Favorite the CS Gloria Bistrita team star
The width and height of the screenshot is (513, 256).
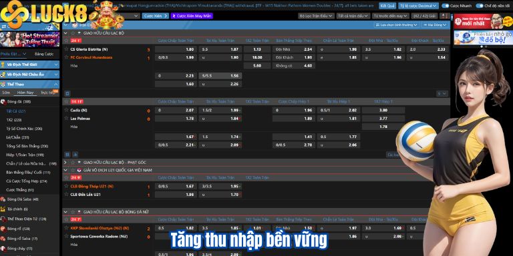click(x=66, y=49)
